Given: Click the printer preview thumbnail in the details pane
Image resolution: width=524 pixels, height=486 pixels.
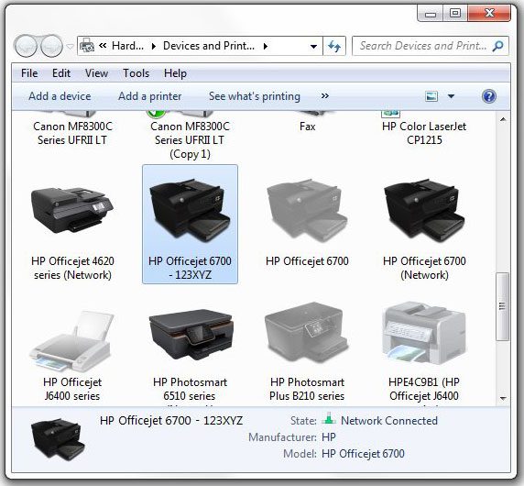Looking at the screenshot, I should point(58,439).
